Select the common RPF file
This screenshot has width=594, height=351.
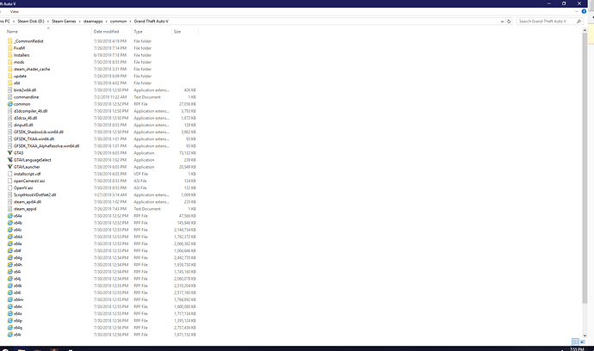[x=22, y=103]
